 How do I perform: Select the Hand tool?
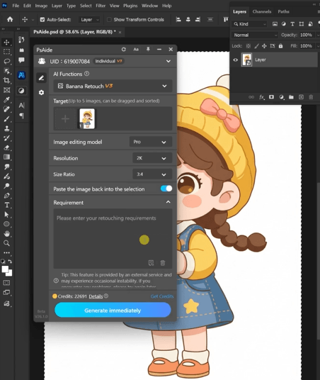pos(6,234)
